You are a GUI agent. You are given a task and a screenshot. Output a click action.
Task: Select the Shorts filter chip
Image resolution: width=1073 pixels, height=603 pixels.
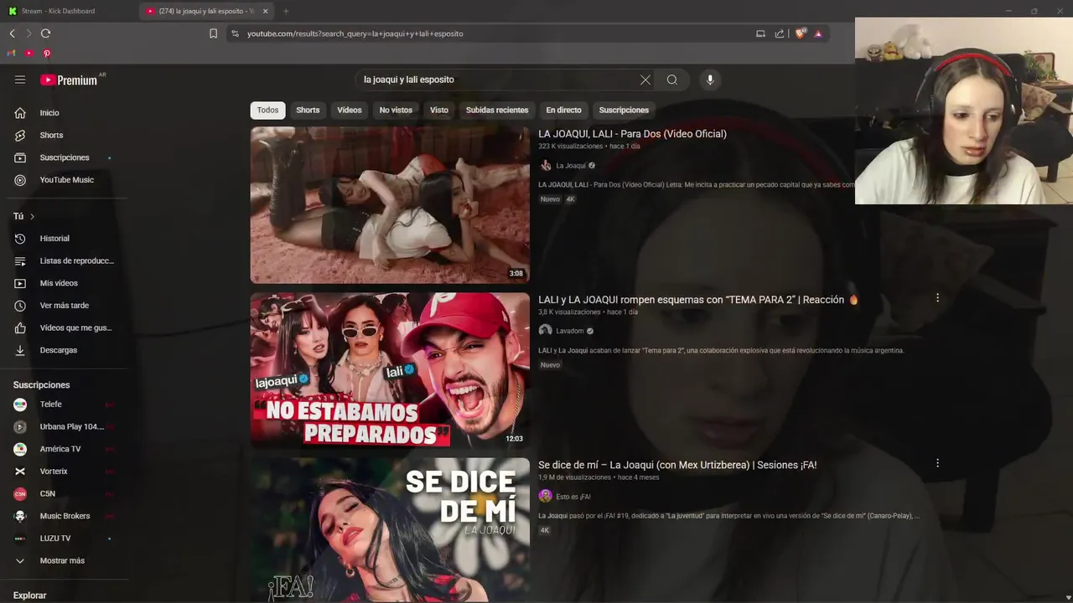click(x=308, y=110)
